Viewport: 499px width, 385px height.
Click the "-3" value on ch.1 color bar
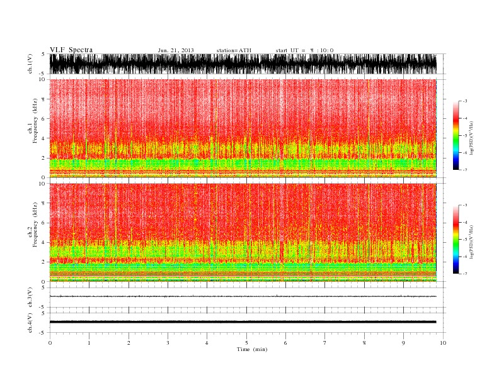pyautogui.click(x=464, y=101)
